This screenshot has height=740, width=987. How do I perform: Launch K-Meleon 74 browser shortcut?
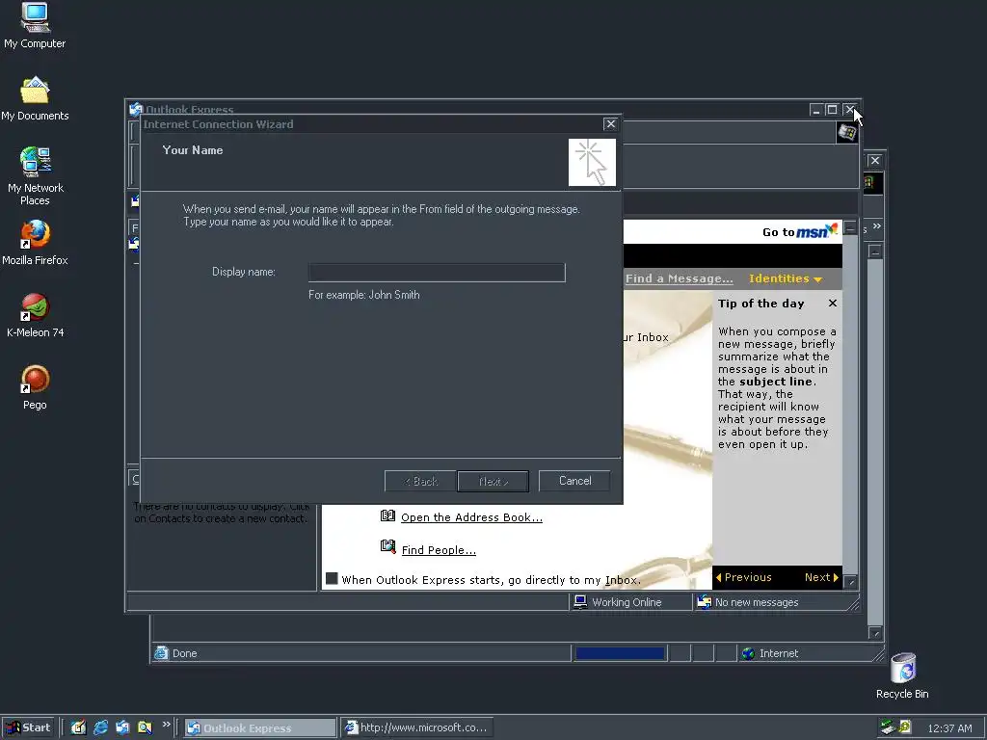coord(35,315)
